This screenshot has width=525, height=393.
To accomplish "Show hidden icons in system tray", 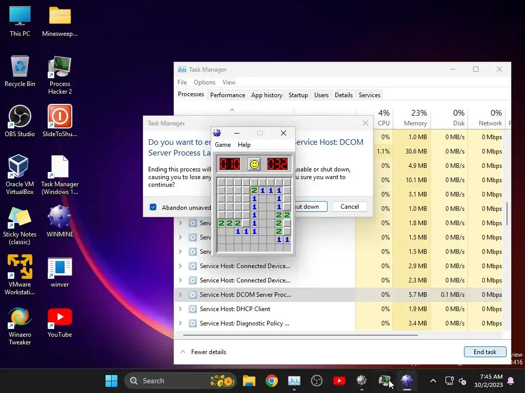I will coord(433,381).
